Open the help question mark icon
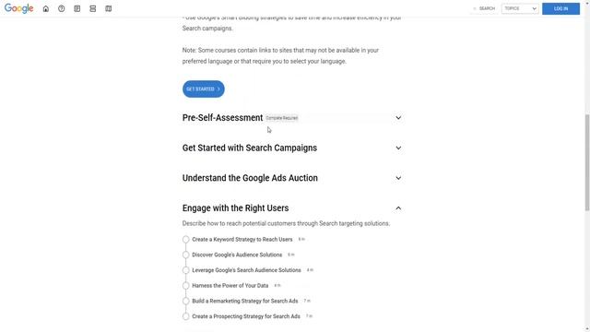Image resolution: width=590 pixels, height=332 pixels. tap(62, 8)
